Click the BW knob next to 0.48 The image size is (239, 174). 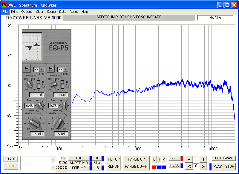pos(40,105)
